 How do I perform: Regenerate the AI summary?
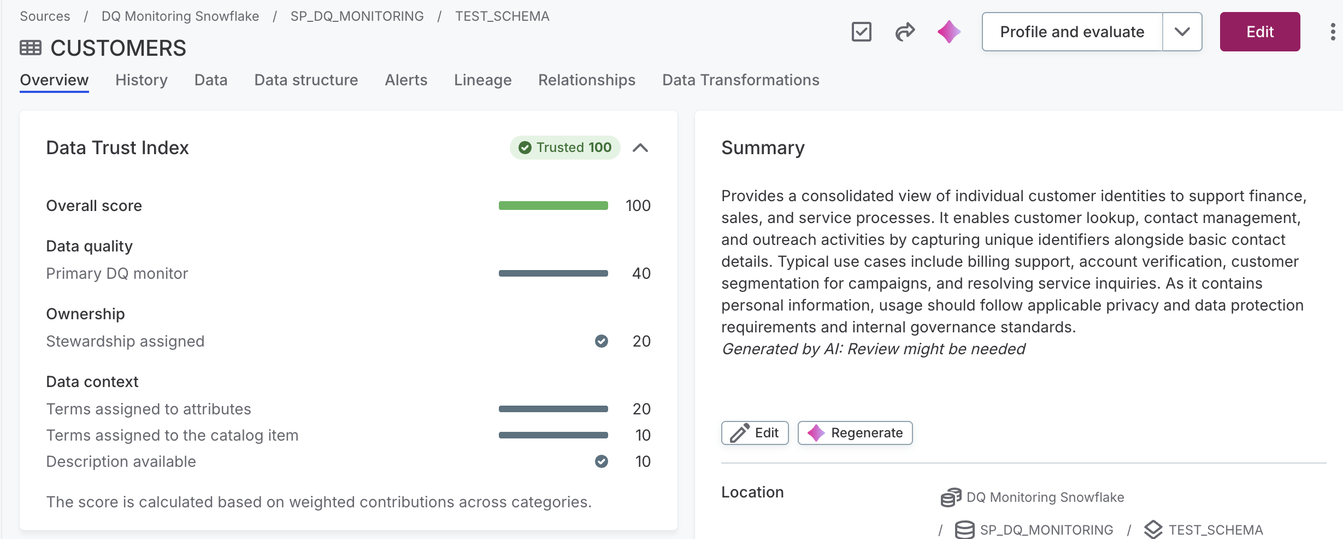click(x=855, y=433)
